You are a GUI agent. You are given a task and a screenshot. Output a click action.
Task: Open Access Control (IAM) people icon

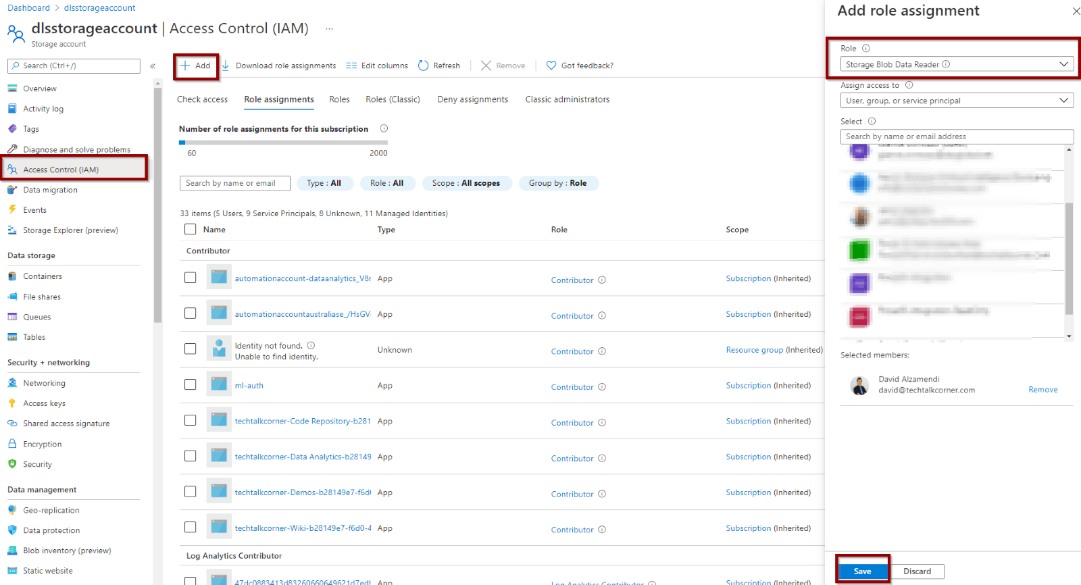pos(12,170)
